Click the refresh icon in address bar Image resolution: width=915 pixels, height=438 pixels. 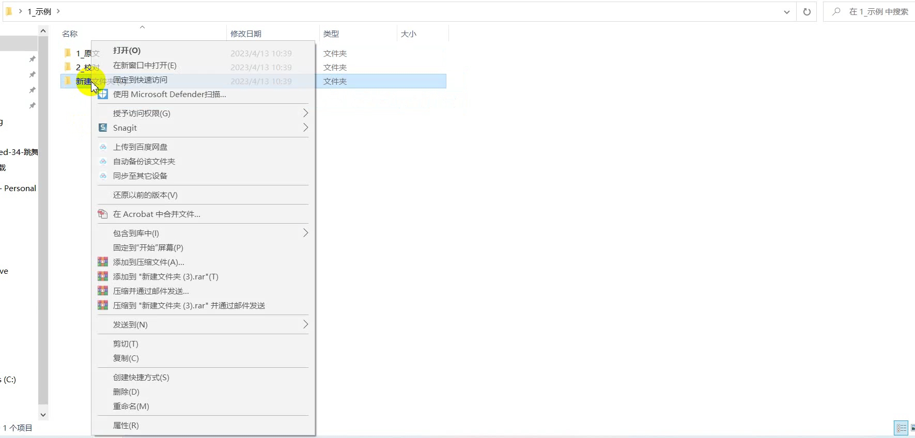point(807,12)
